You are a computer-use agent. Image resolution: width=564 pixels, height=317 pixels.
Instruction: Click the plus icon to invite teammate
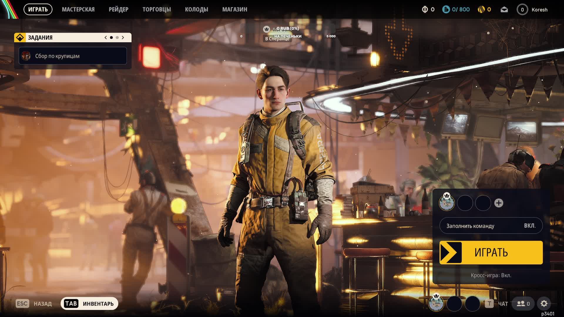click(498, 203)
